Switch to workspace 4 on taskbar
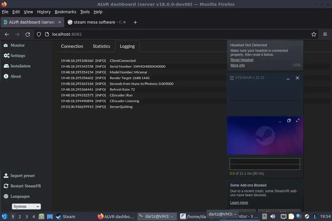 point(34,217)
